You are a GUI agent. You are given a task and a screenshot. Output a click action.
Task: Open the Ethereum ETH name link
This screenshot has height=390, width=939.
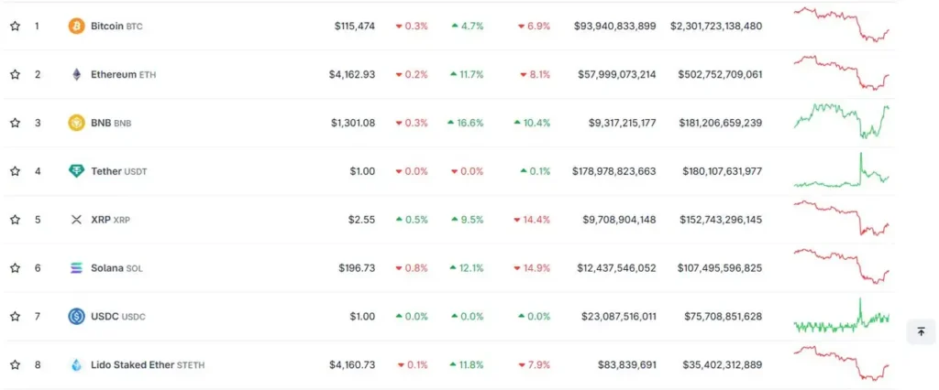[123, 74]
